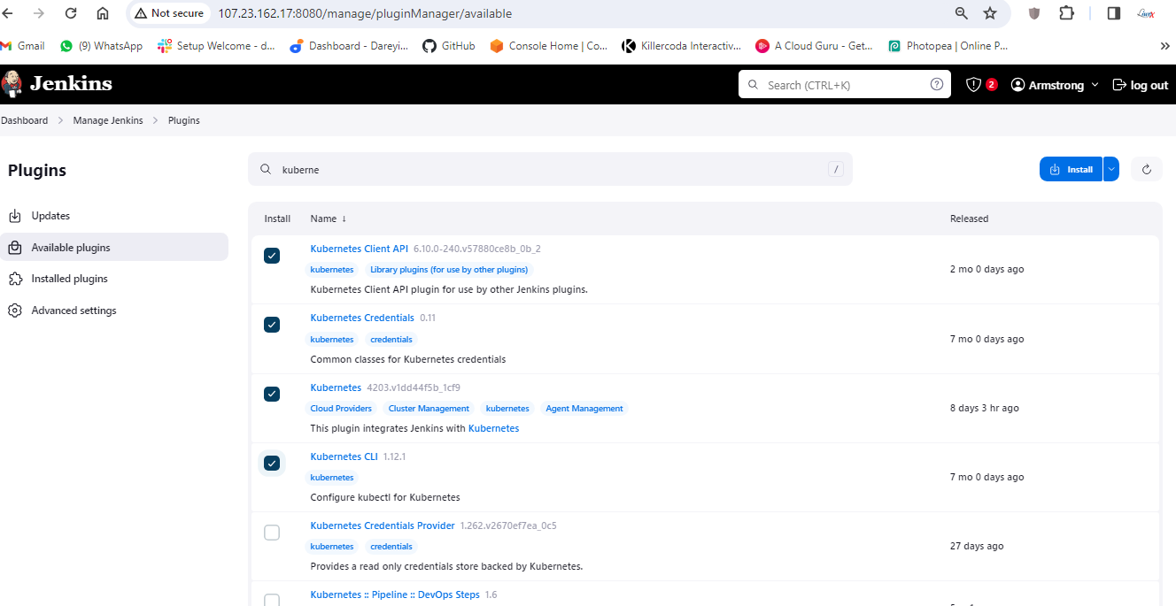1176x606 pixels.
Task: Click the refresh plugins list icon
Action: tap(1147, 170)
